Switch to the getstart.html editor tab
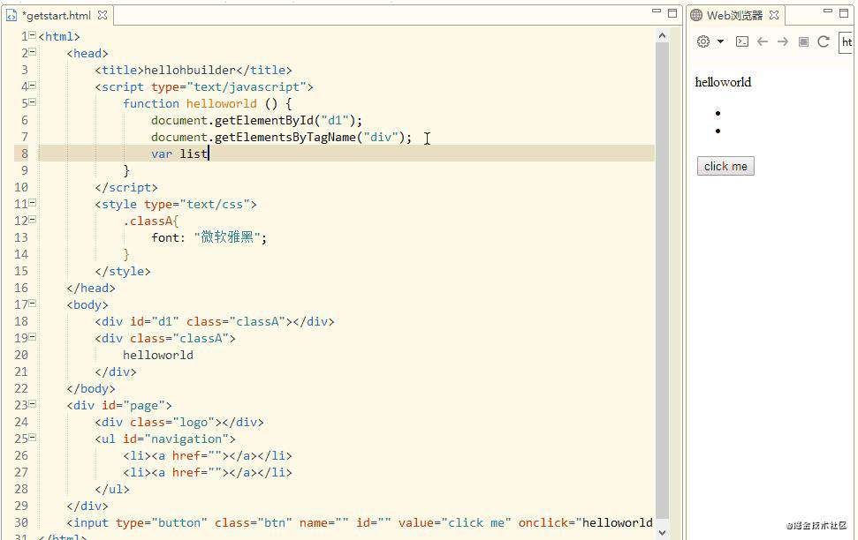The width and height of the screenshot is (858, 540). click(x=56, y=15)
